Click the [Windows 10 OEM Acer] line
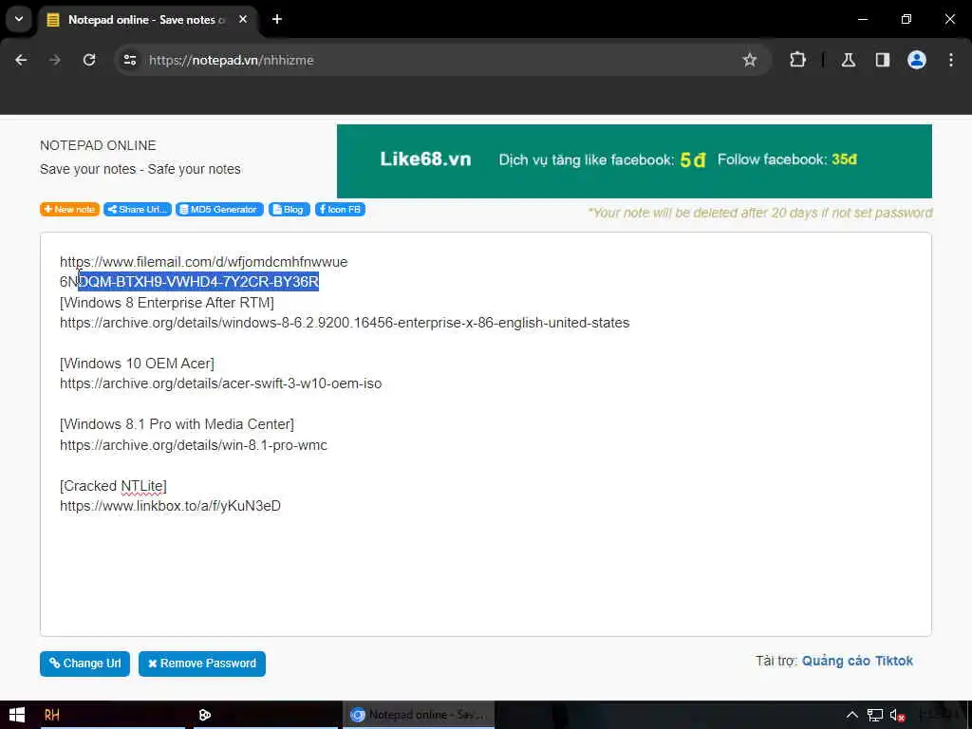Viewport: 972px width, 729px height. (x=137, y=364)
